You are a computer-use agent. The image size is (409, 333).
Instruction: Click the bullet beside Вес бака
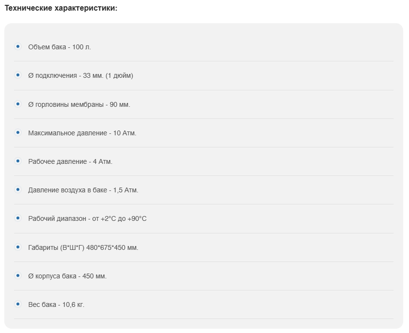18,304
